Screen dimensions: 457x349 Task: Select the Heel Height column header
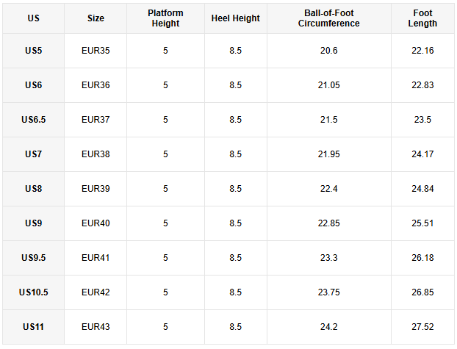pos(236,18)
